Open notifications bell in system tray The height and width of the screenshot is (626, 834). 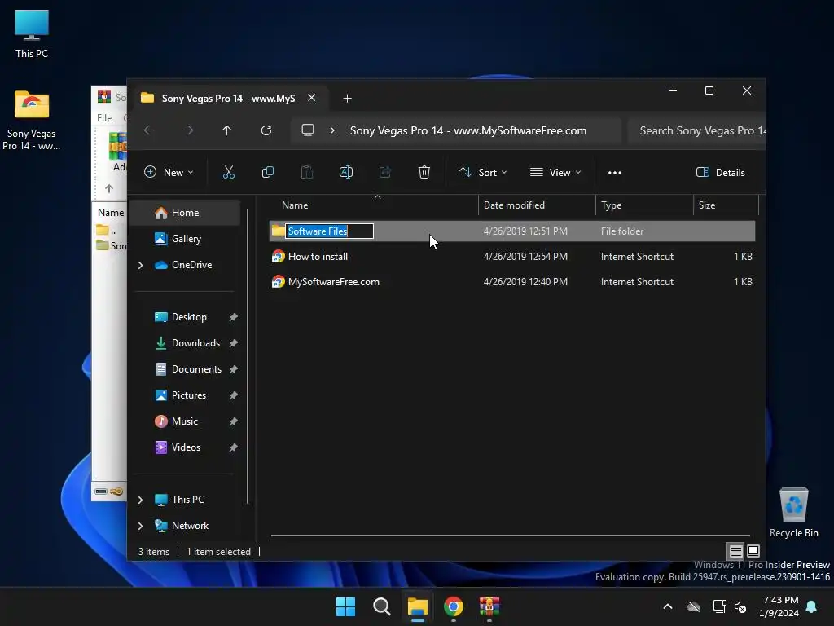click(812, 606)
